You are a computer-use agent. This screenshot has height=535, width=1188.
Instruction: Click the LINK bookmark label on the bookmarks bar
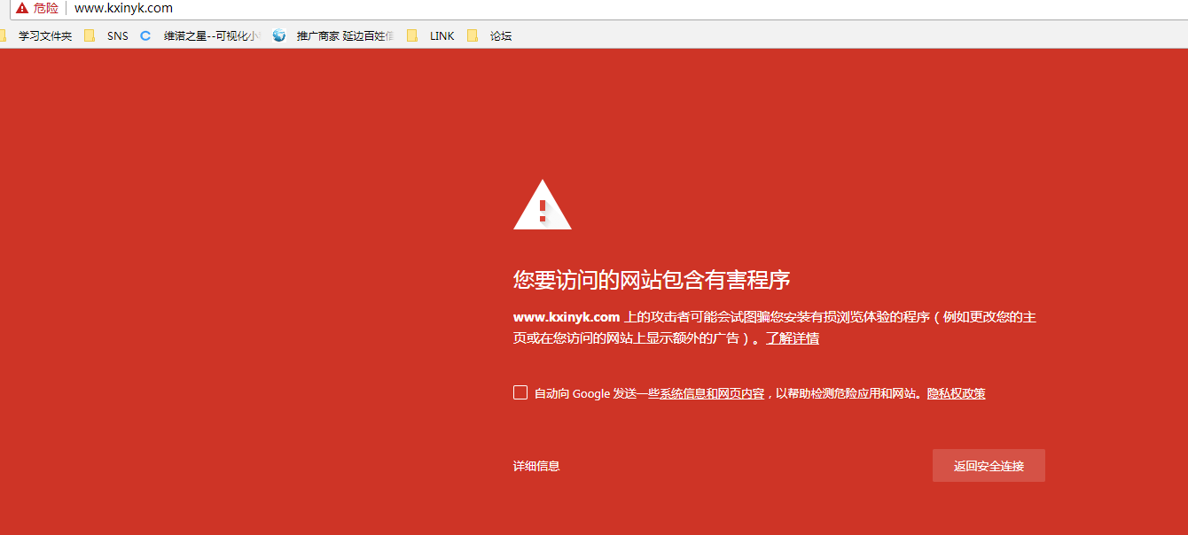[441, 35]
